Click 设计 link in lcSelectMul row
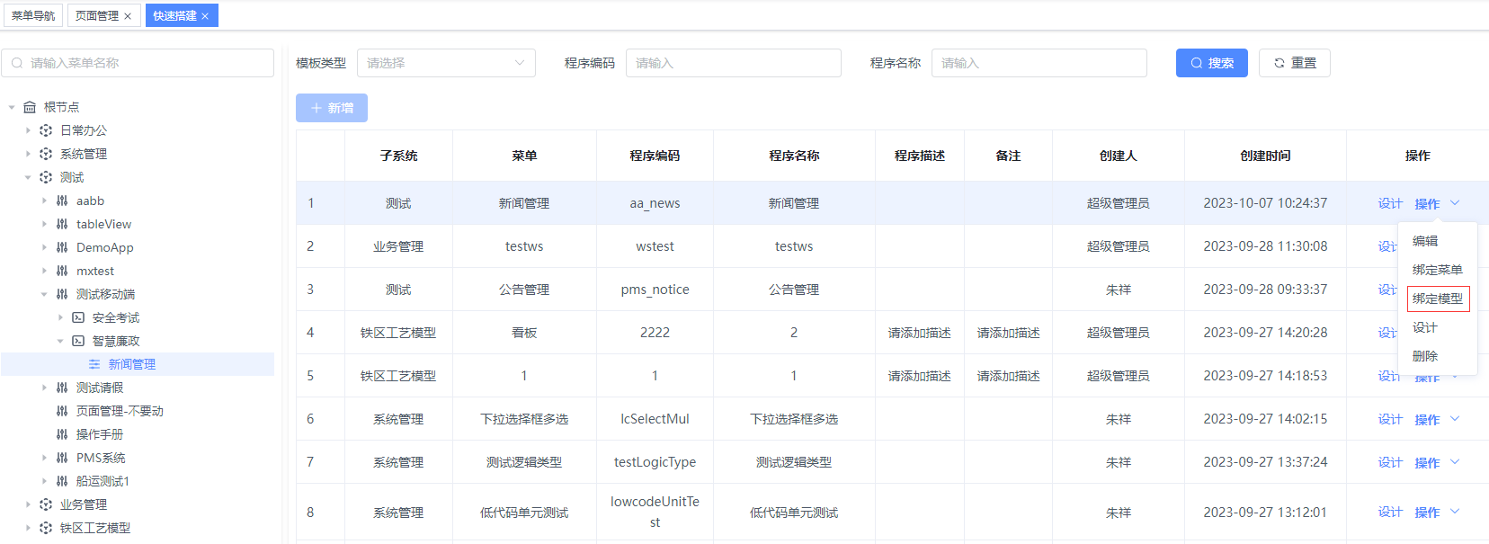Image resolution: width=1489 pixels, height=544 pixels. click(1390, 419)
